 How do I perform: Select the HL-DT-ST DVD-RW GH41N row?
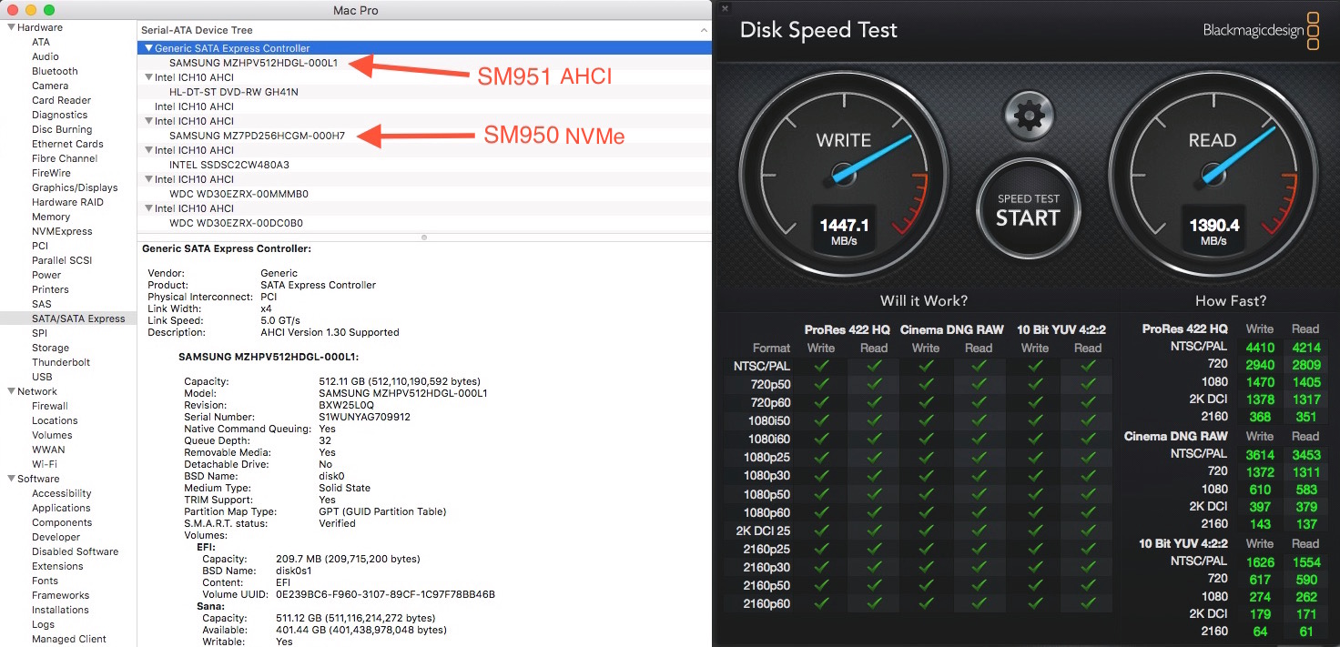click(423, 92)
